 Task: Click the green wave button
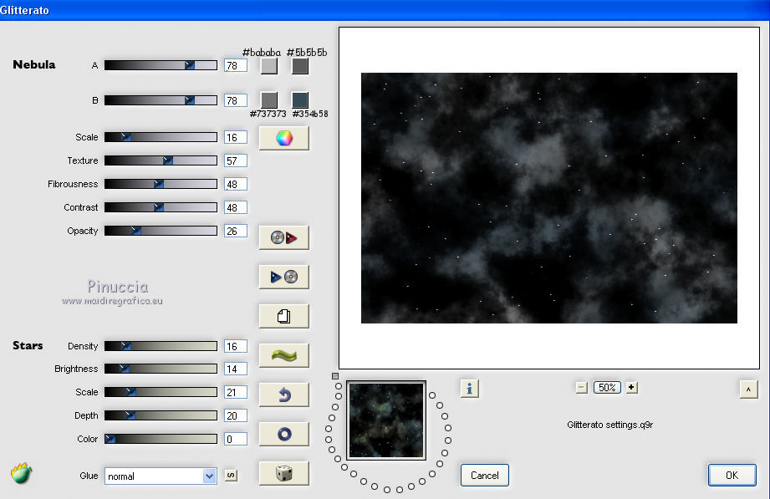point(284,355)
